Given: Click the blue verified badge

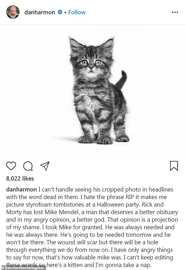Looking at the screenshot, I should click(x=60, y=12).
